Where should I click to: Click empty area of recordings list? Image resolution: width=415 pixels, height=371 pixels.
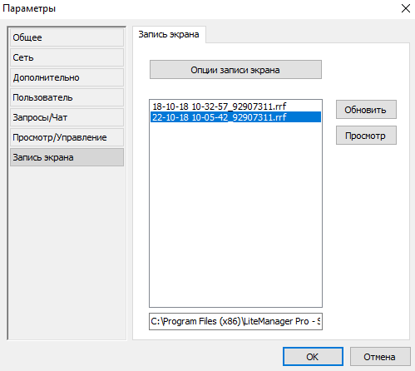(235, 214)
